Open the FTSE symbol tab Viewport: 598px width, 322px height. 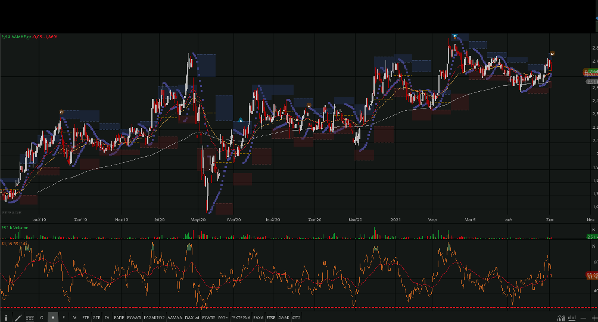[271, 318]
